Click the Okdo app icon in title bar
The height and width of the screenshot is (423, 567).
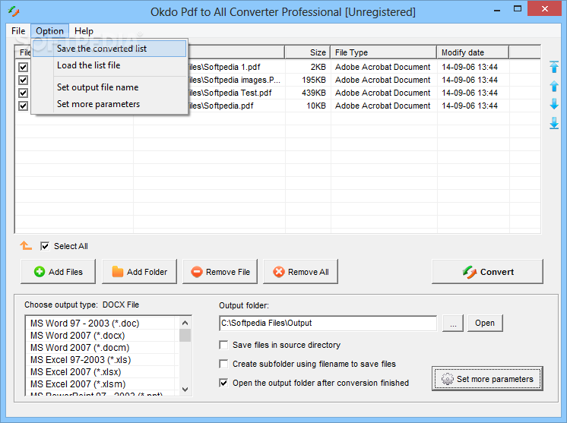14,11
